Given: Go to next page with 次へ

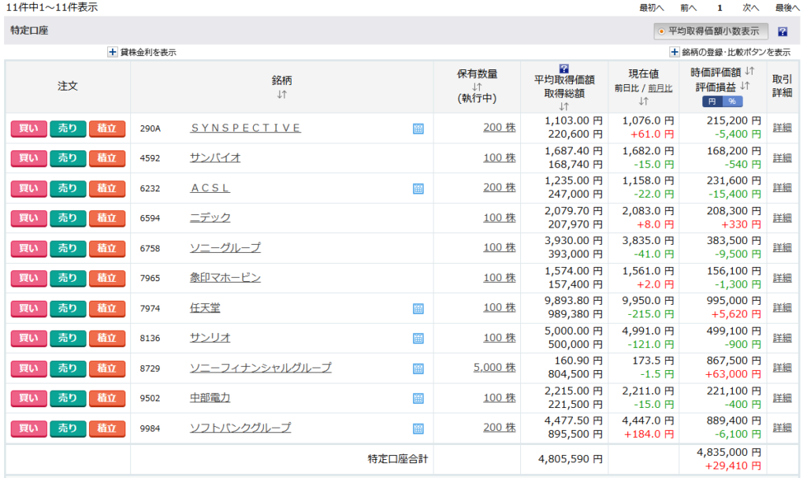Looking at the screenshot, I should pos(751,8).
